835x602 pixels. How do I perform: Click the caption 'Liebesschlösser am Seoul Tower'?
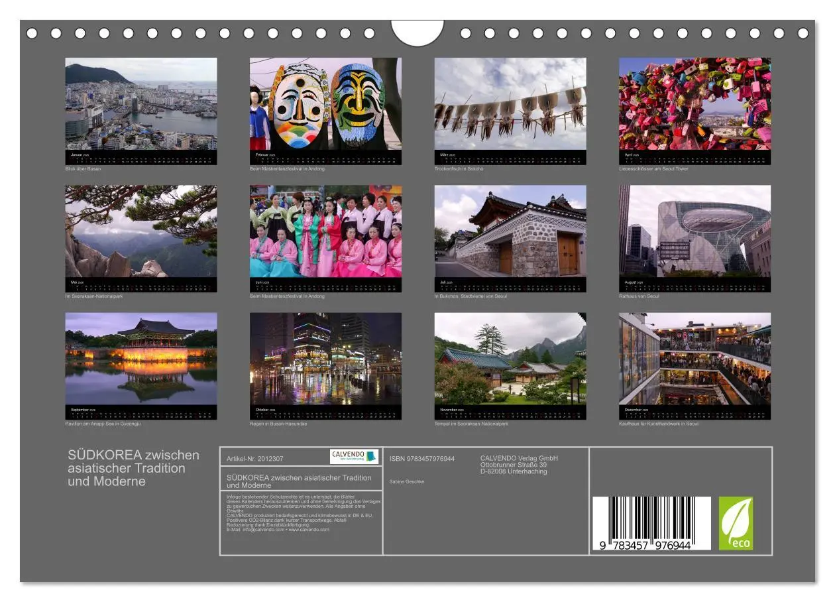point(653,169)
